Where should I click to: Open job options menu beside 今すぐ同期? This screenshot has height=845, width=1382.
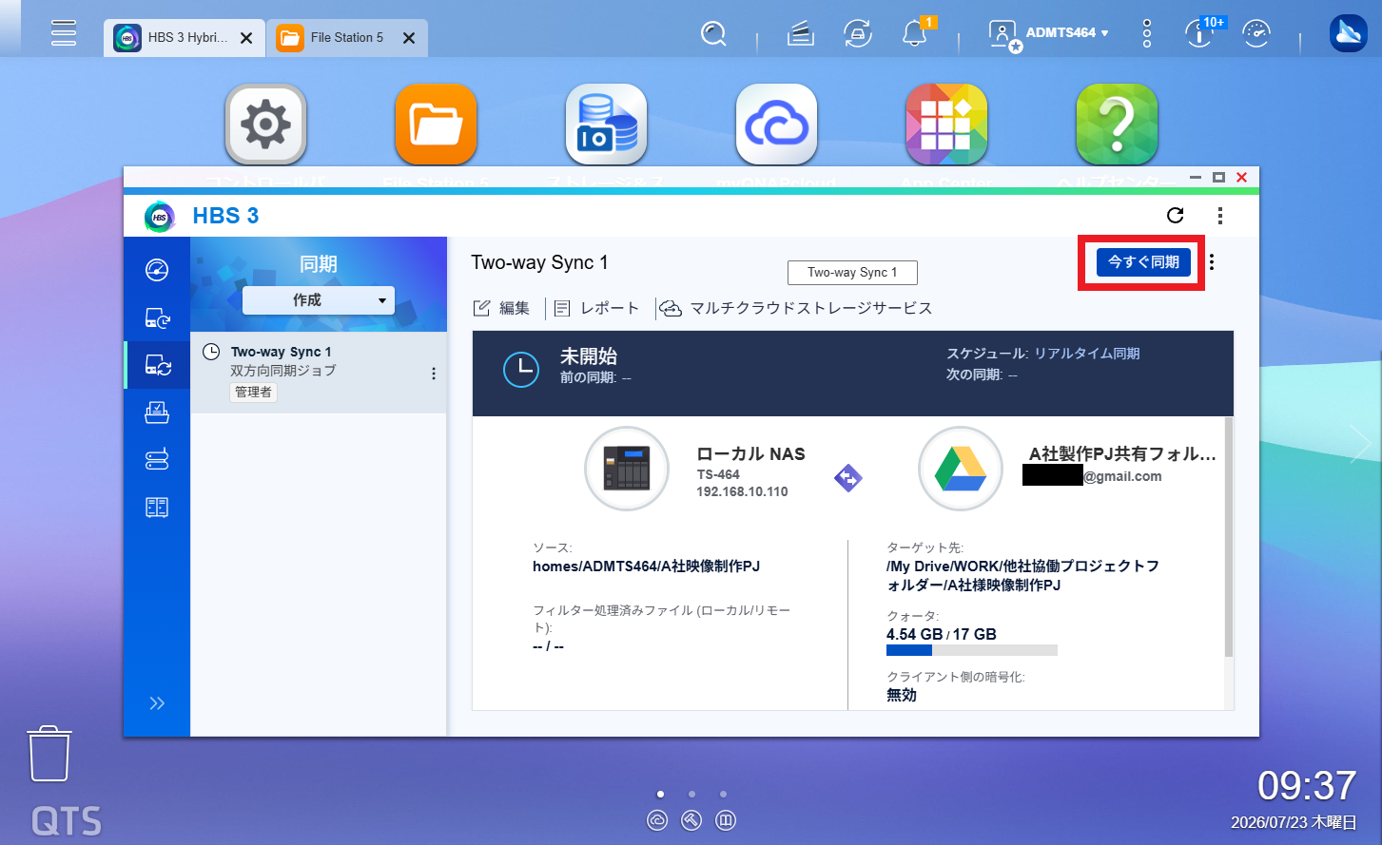pyautogui.click(x=1212, y=262)
